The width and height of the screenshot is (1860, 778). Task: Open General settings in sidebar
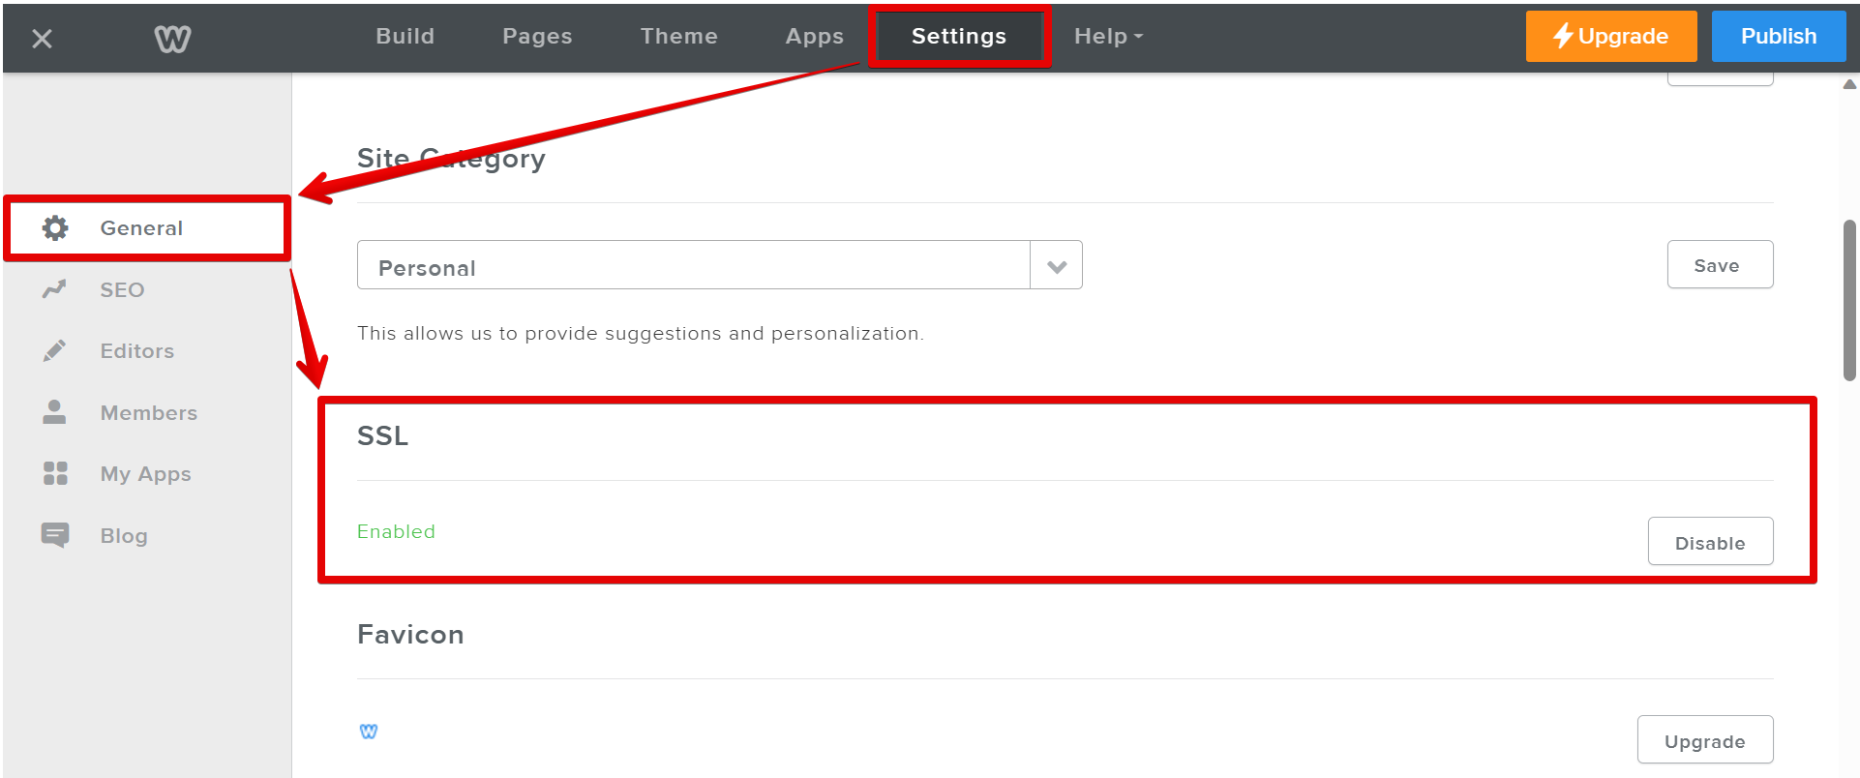pyautogui.click(x=147, y=228)
